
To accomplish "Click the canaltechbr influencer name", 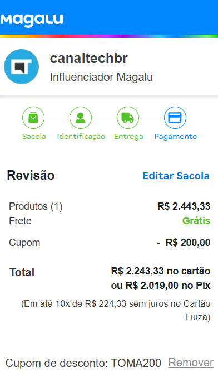I will [88, 59].
